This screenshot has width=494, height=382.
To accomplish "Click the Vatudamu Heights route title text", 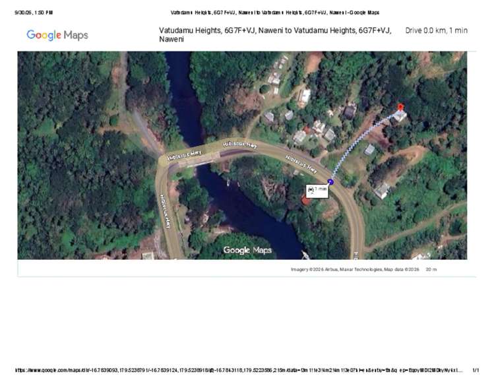I will [x=275, y=35].
